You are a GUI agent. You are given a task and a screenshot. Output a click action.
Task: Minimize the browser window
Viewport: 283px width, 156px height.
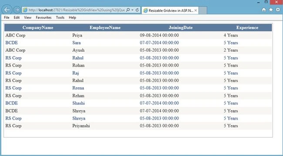(259, 2)
